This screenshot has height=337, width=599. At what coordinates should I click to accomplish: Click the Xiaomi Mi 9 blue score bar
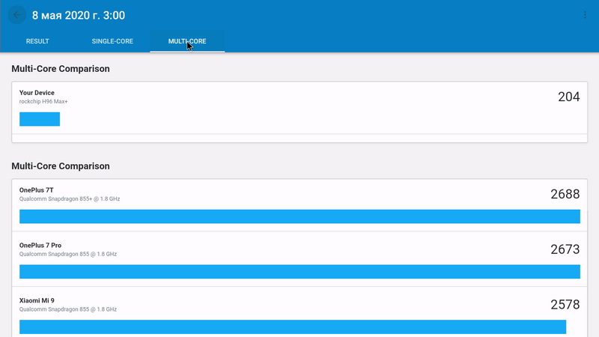[x=292, y=327]
